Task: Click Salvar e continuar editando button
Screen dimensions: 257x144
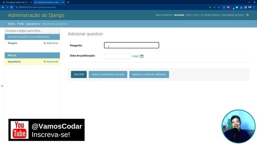Action: click(149, 74)
